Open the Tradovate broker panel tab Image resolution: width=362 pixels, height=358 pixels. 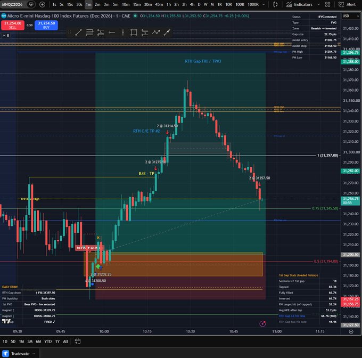point(19,354)
